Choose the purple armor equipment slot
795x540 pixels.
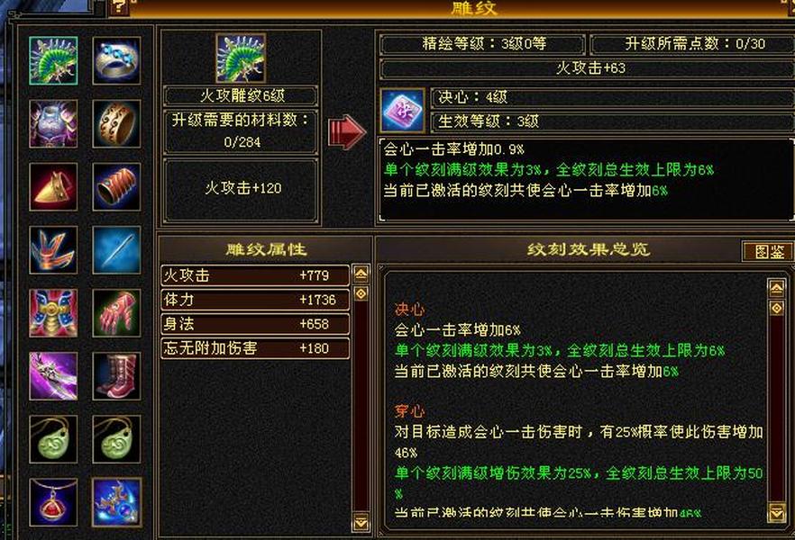pos(53,123)
